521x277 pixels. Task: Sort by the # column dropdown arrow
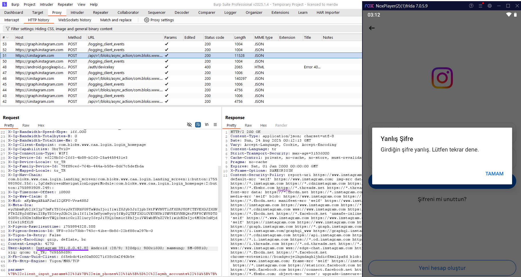pyautogui.click(x=7, y=37)
